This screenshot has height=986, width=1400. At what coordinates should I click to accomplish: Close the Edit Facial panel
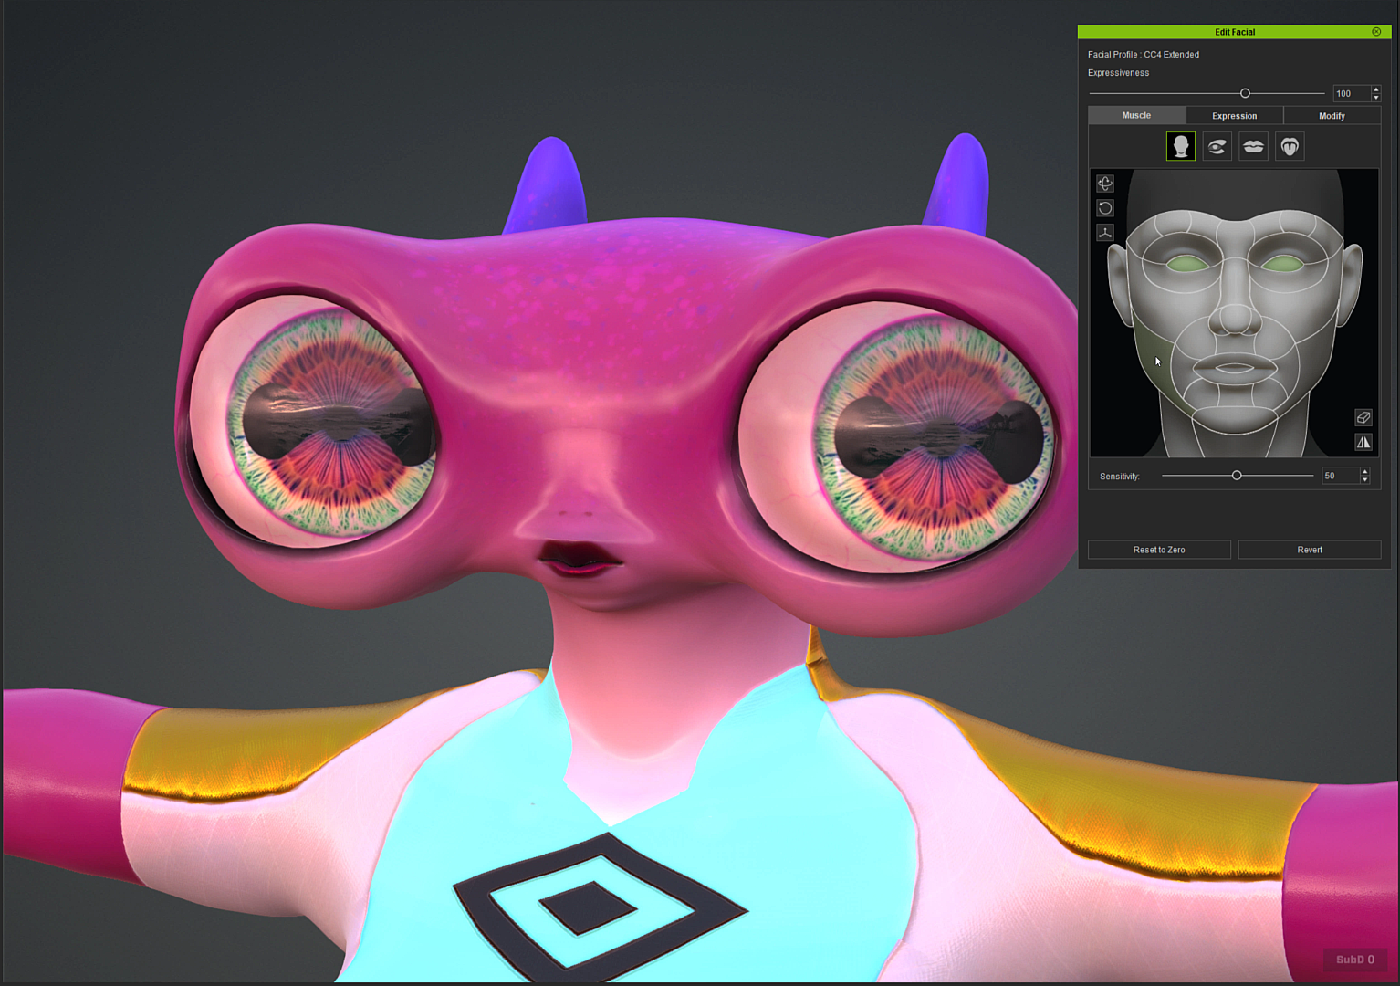coord(1376,32)
